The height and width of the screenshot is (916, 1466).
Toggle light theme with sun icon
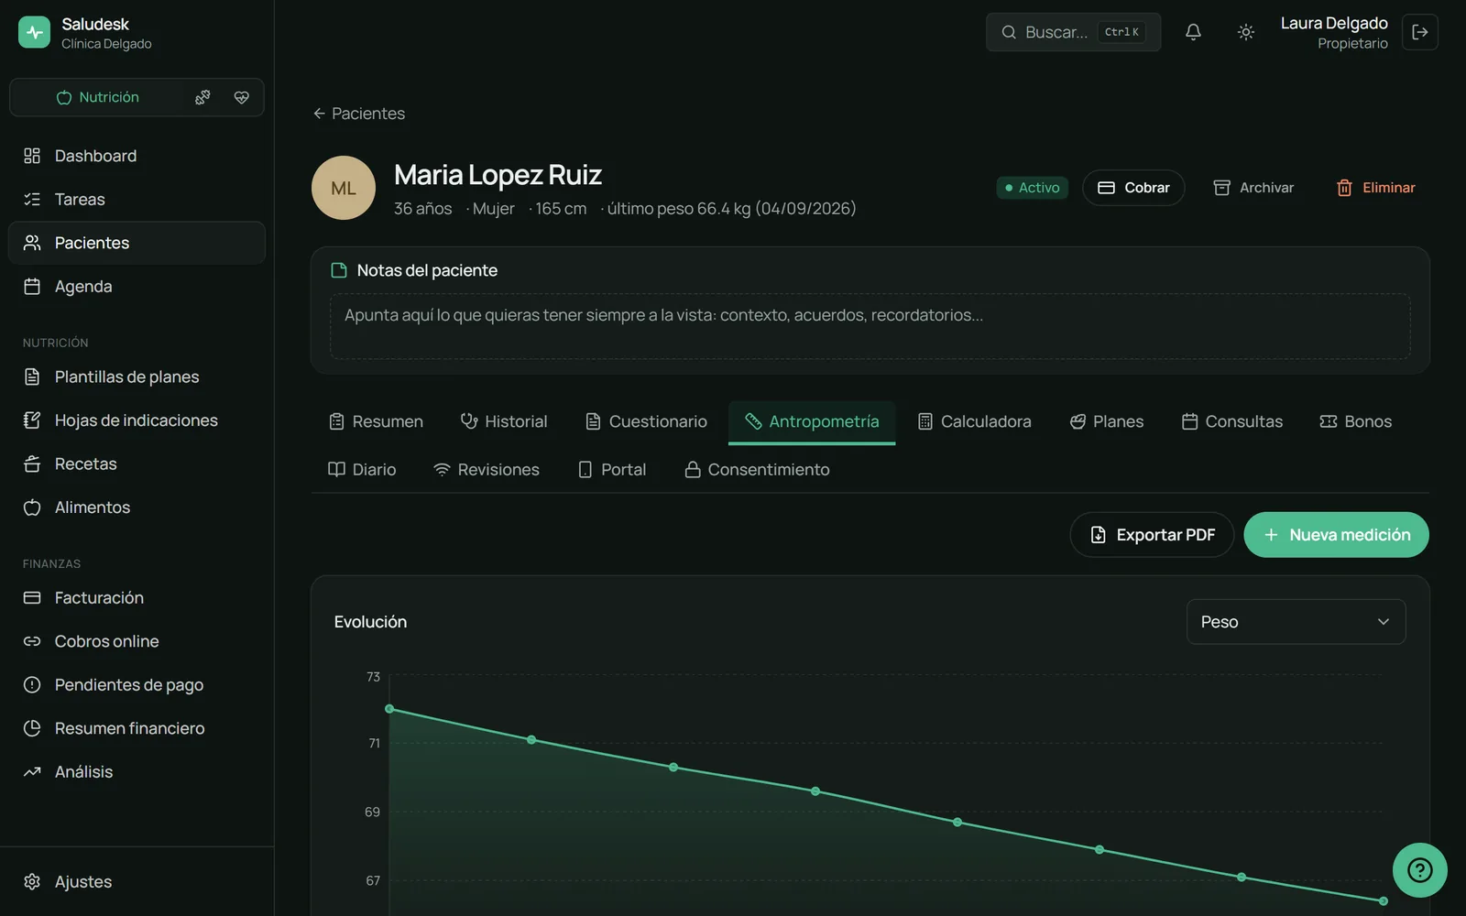click(1245, 32)
